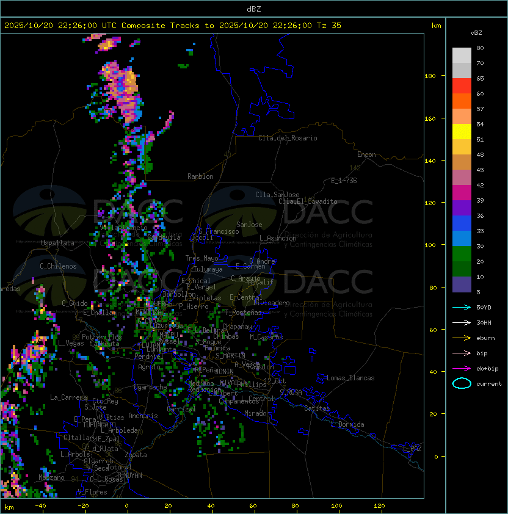This screenshot has width=508, height=514.
Task: Click the '-20' tick on bottom axis
Action: [x=83, y=506]
